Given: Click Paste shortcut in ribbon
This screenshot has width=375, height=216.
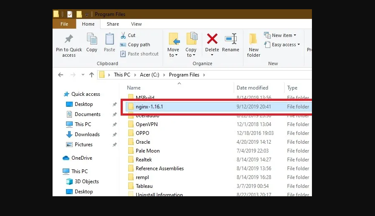Looking at the screenshot, I should point(140,54).
